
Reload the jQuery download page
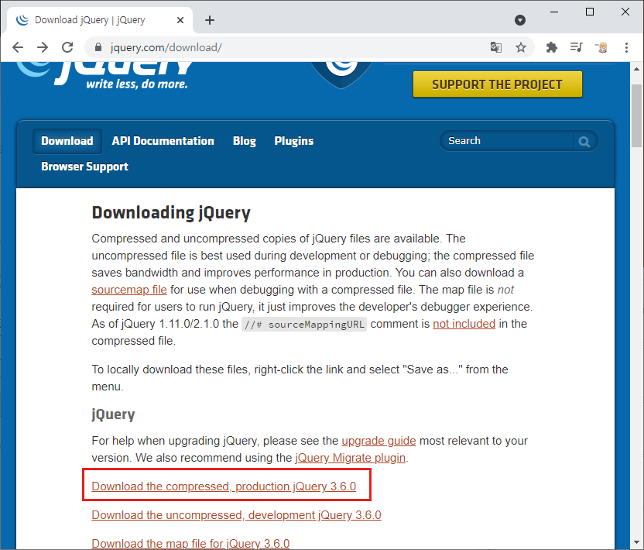click(x=67, y=47)
